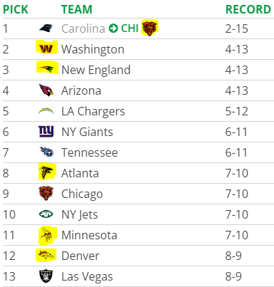
Task: Click the PICK column header
Action: point(16,9)
